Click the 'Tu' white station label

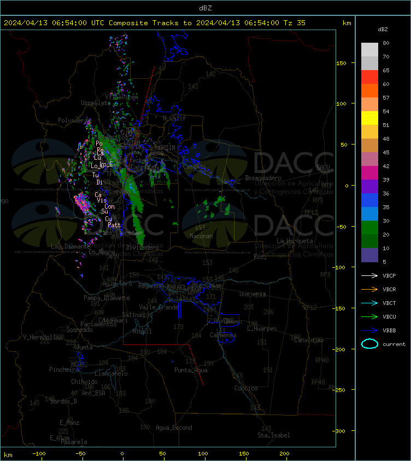[x=96, y=175]
